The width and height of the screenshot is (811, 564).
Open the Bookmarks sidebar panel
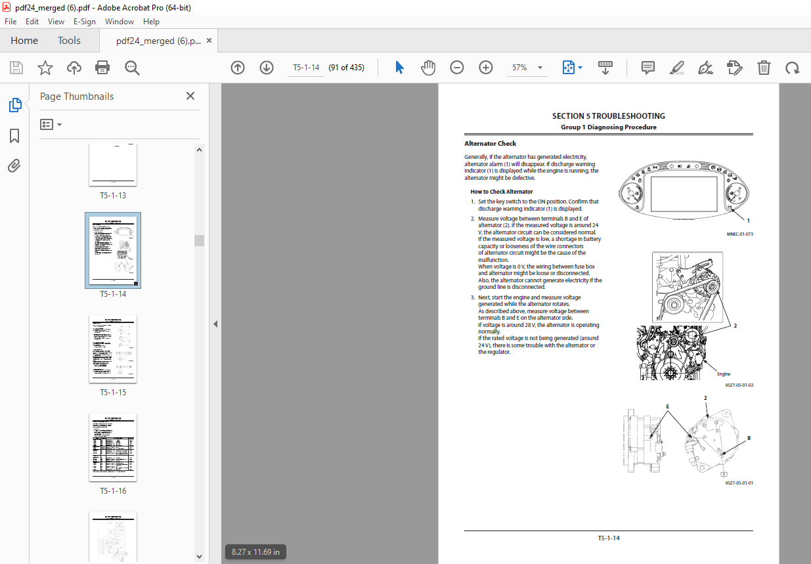(x=14, y=136)
